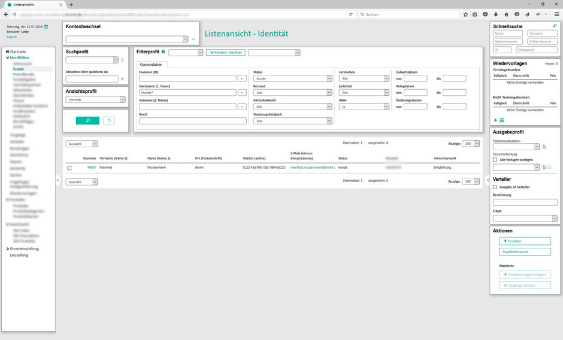Open the Aktiv dropdown showing Ja
This screenshot has width=563, height=340.
364,107
